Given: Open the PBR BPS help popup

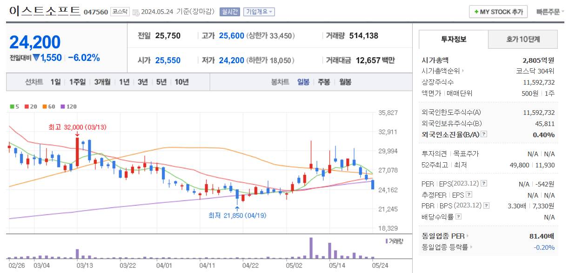Looking at the screenshot, I should click(487, 205).
